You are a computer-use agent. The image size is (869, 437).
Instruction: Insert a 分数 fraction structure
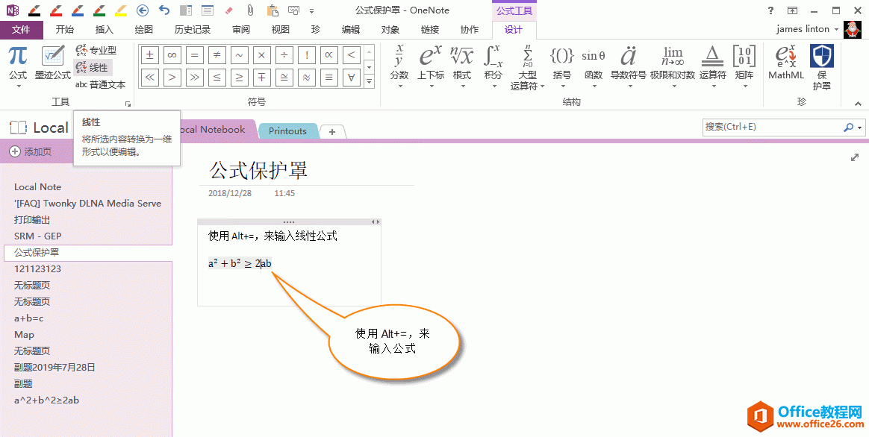(399, 63)
